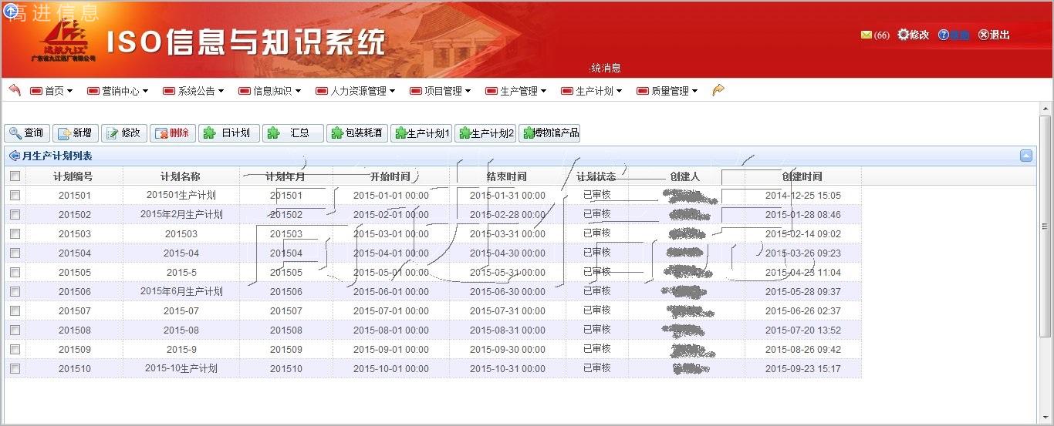
Task: Tick the checkbox for plan 201501
Action: click(x=15, y=196)
